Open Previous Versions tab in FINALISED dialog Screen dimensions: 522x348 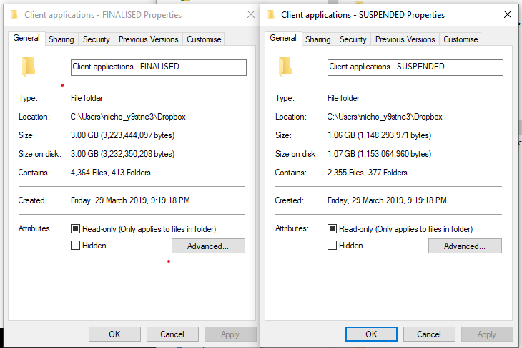[x=148, y=39]
